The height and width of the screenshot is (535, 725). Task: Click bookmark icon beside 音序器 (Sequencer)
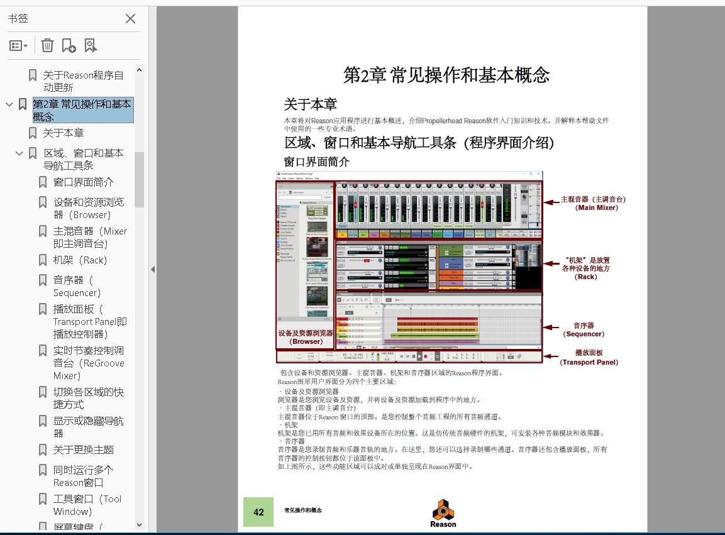pos(43,280)
